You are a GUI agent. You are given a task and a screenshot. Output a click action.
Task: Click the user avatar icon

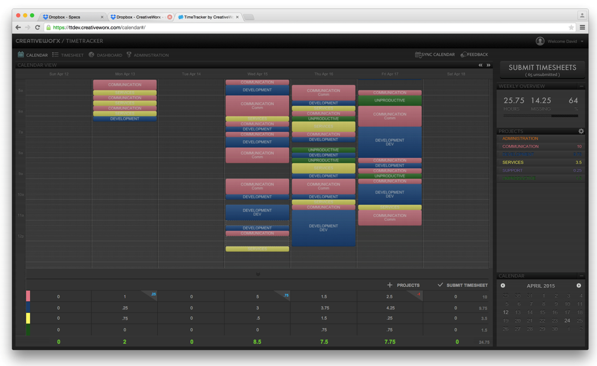coord(540,41)
